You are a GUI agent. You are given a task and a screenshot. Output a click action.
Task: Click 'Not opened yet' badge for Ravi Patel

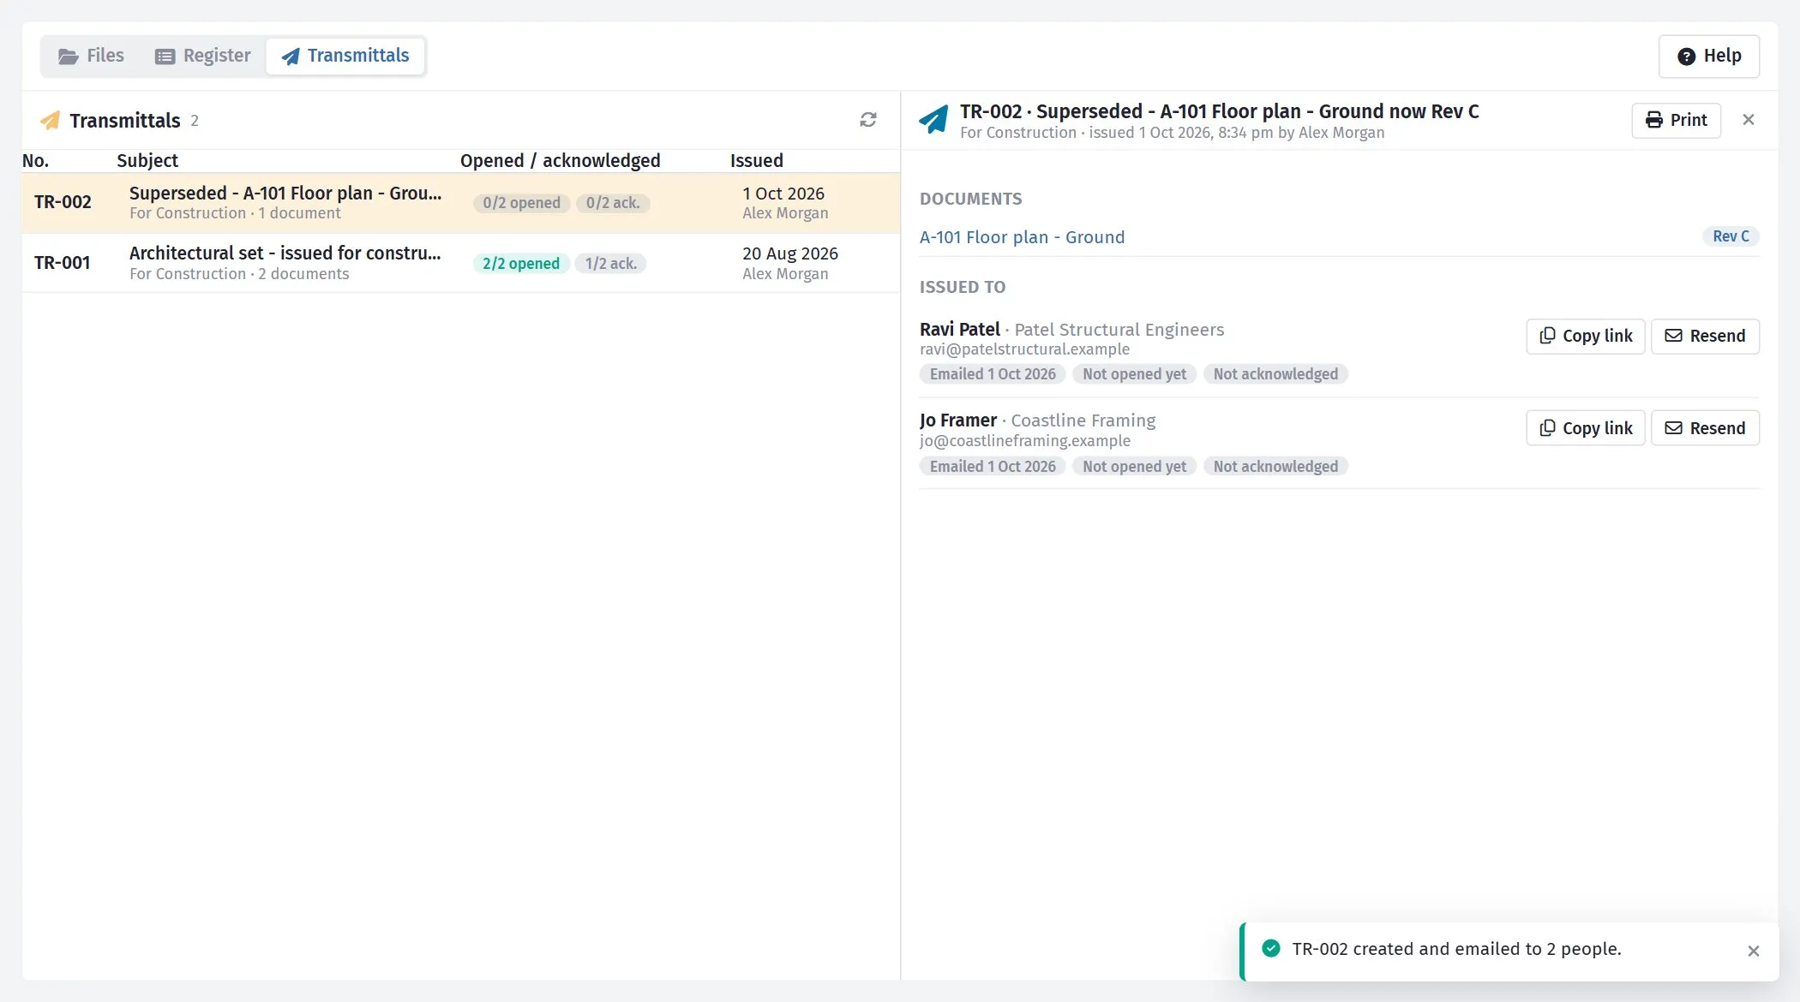[x=1134, y=374]
